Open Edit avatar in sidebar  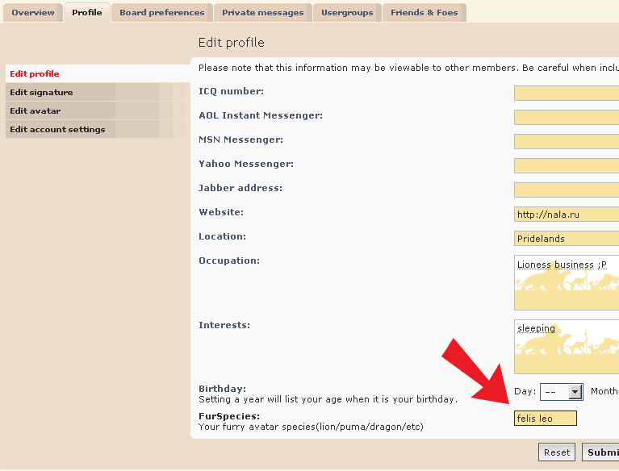tap(36, 111)
